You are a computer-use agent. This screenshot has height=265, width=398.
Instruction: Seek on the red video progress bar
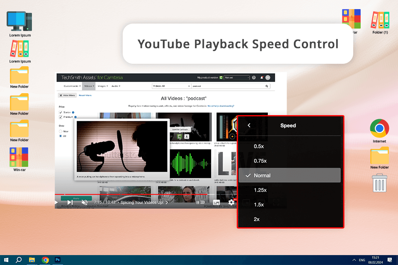tap(131, 194)
